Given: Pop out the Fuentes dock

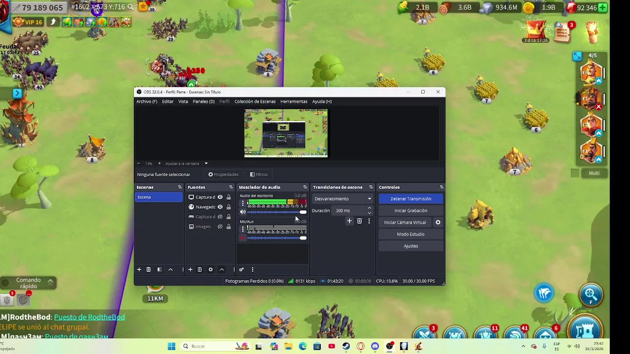Looking at the screenshot, I should coord(231,187).
